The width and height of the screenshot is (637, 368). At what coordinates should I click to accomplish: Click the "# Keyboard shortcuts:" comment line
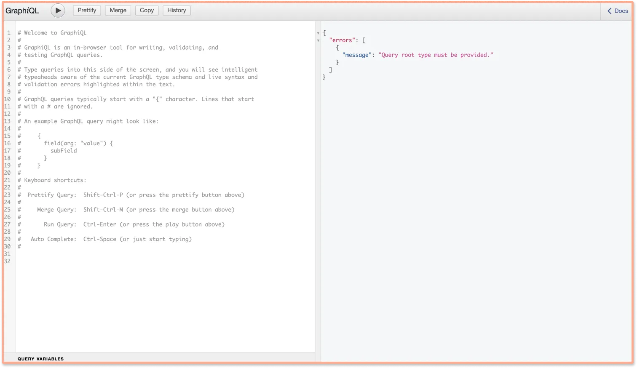coord(52,180)
